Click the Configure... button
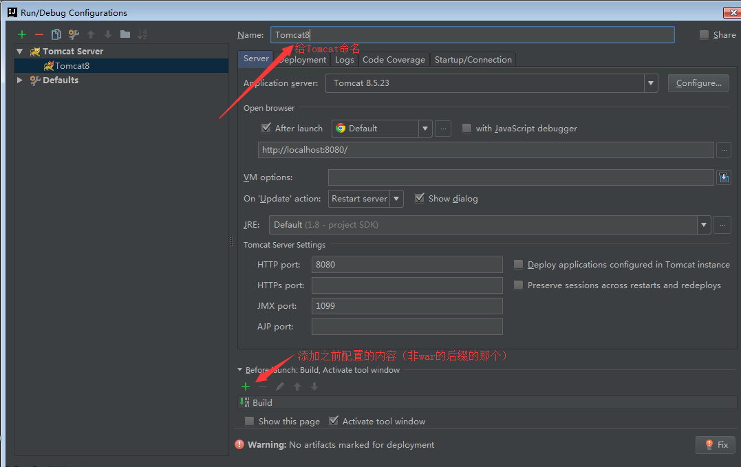Image resolution: width=741 pixels, height=467 pixels. pos(698,83)
